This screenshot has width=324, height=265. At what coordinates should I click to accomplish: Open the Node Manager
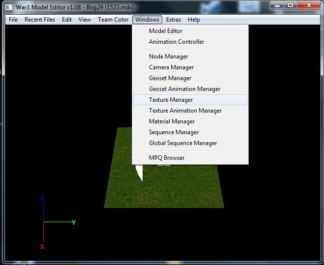coord(190,57)
